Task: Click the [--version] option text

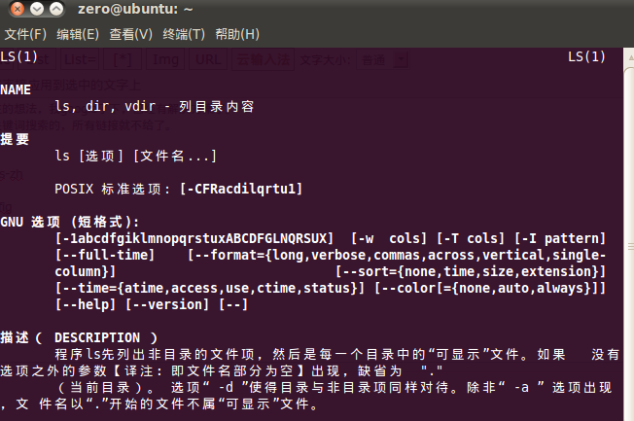Action: tap(167, 304)
